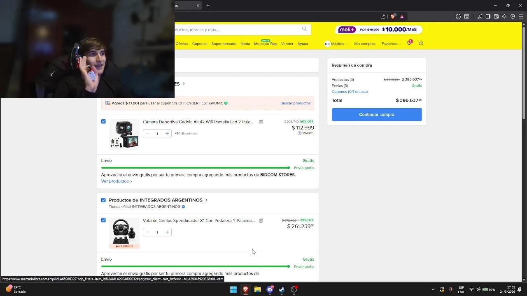Open Brave VPN shield icon

pyautogui.click(x=513, y=16)
